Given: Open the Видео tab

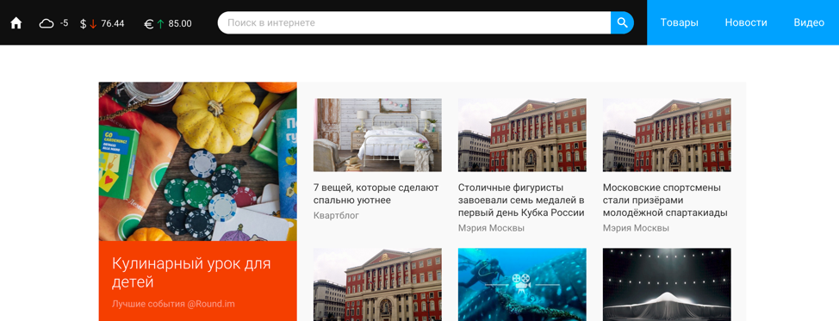Looking at the screenshot, I should [x=809, y=22].
